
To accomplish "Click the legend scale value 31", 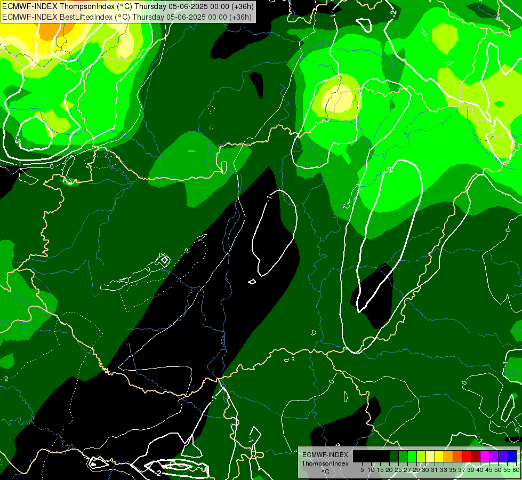I will pos(435,470).
